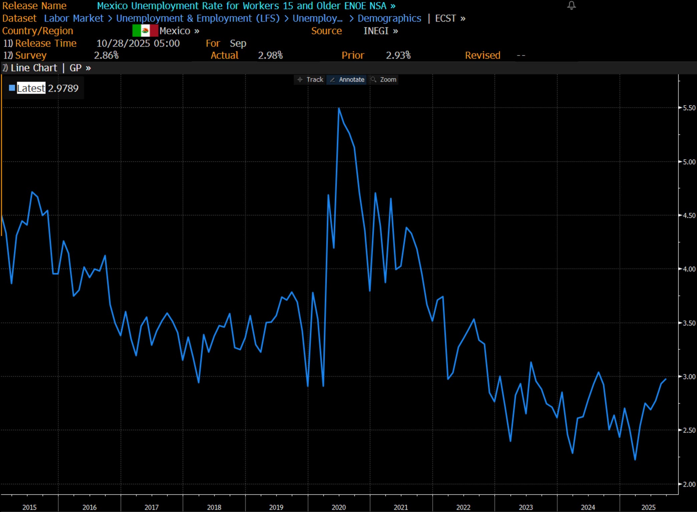697x512 pixels.
Task: Click the blue Latest series swatch
Action: pos(12,88)
